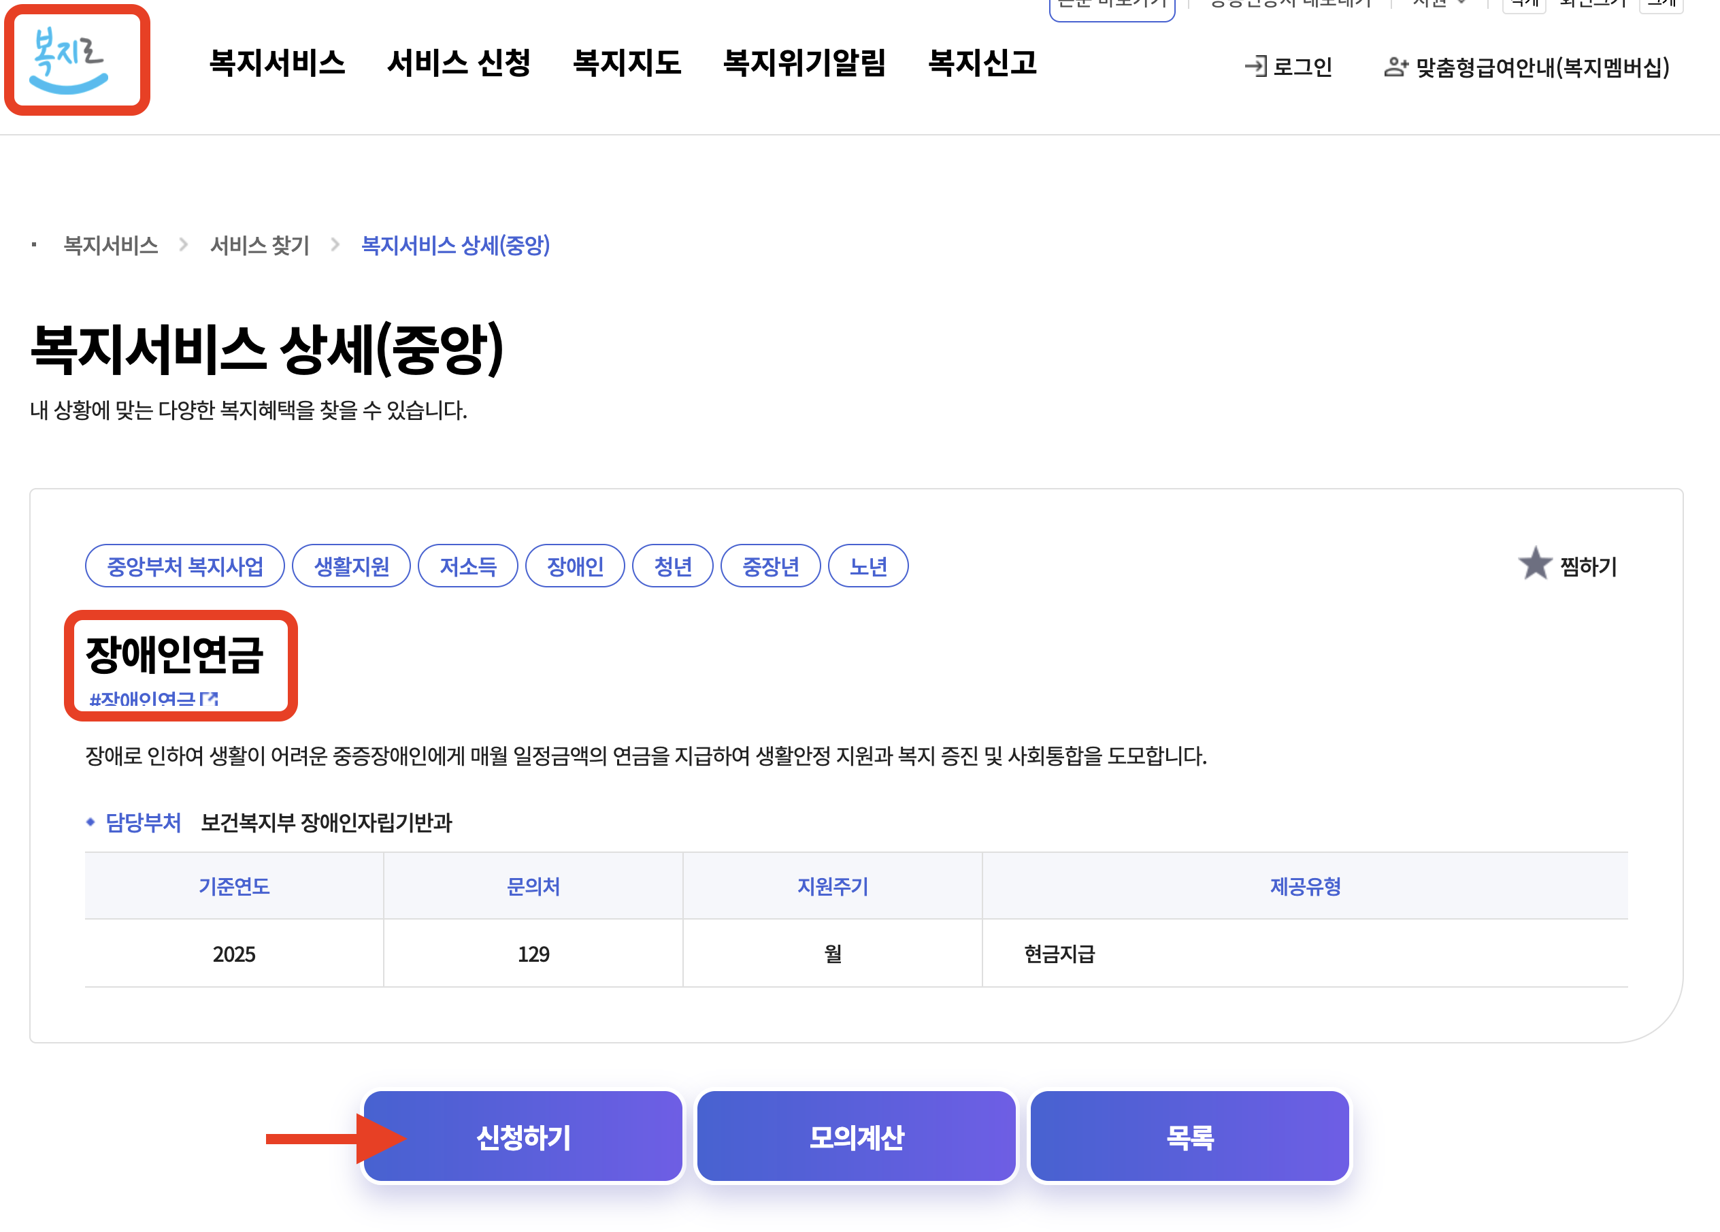Click the 서비스 찾기 breadcrumb link
This screenshot has height=1232, width=1720.
pyautogui.click(x=259, y=245)
